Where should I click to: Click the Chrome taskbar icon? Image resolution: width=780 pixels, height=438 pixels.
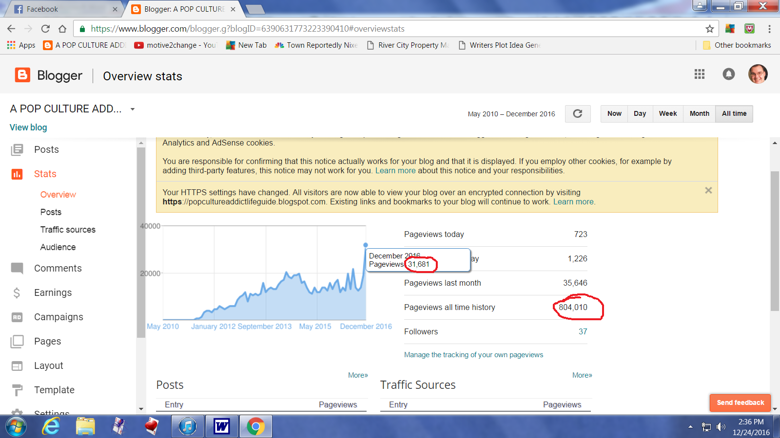pyautogui.click(x=255, y=427)
